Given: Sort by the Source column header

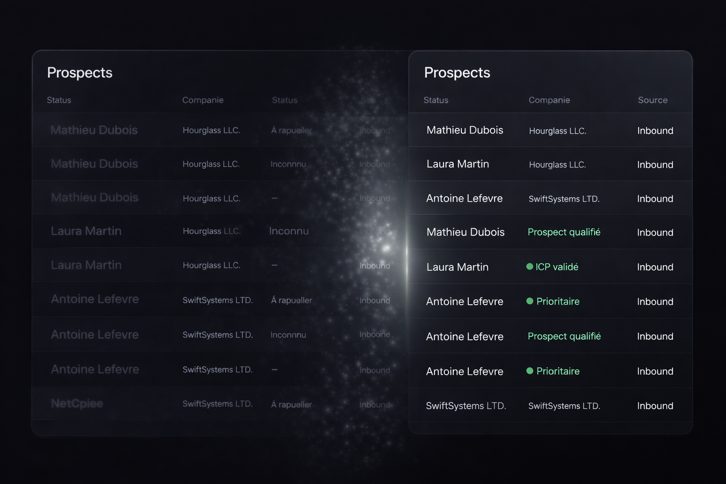Looking at the screenshot, I should tap(652, 100).
